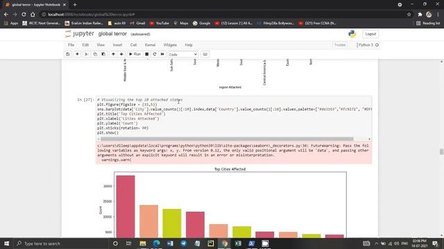Open the View menu
This screenshot has height=249, width=444.
pos(101,45)
